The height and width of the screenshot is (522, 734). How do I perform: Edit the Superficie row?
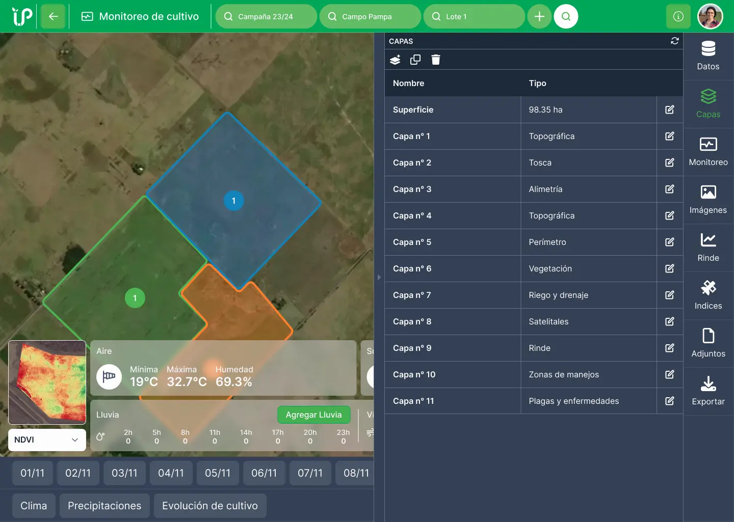click(670, 109)
